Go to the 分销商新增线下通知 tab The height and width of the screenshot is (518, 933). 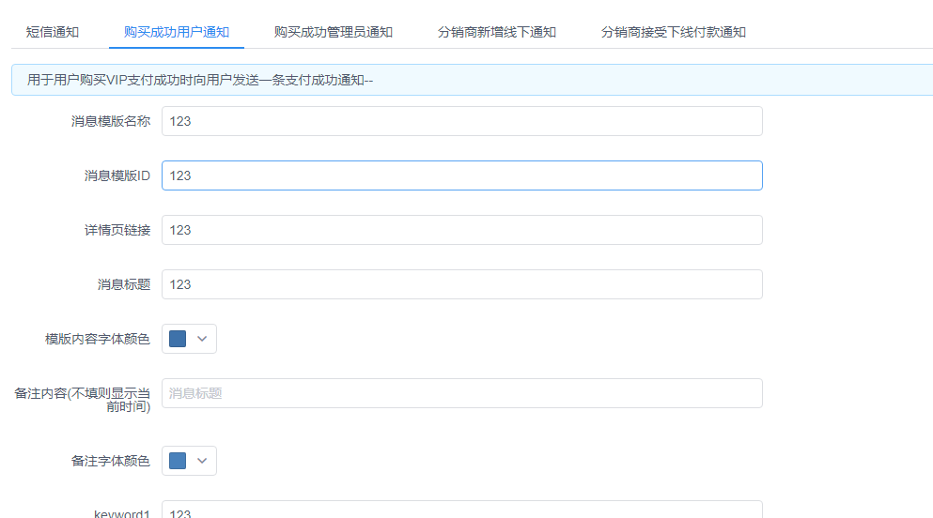coord(497,32)
